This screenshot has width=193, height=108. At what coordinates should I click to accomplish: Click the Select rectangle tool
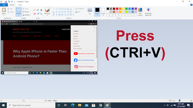click(19, 10)
